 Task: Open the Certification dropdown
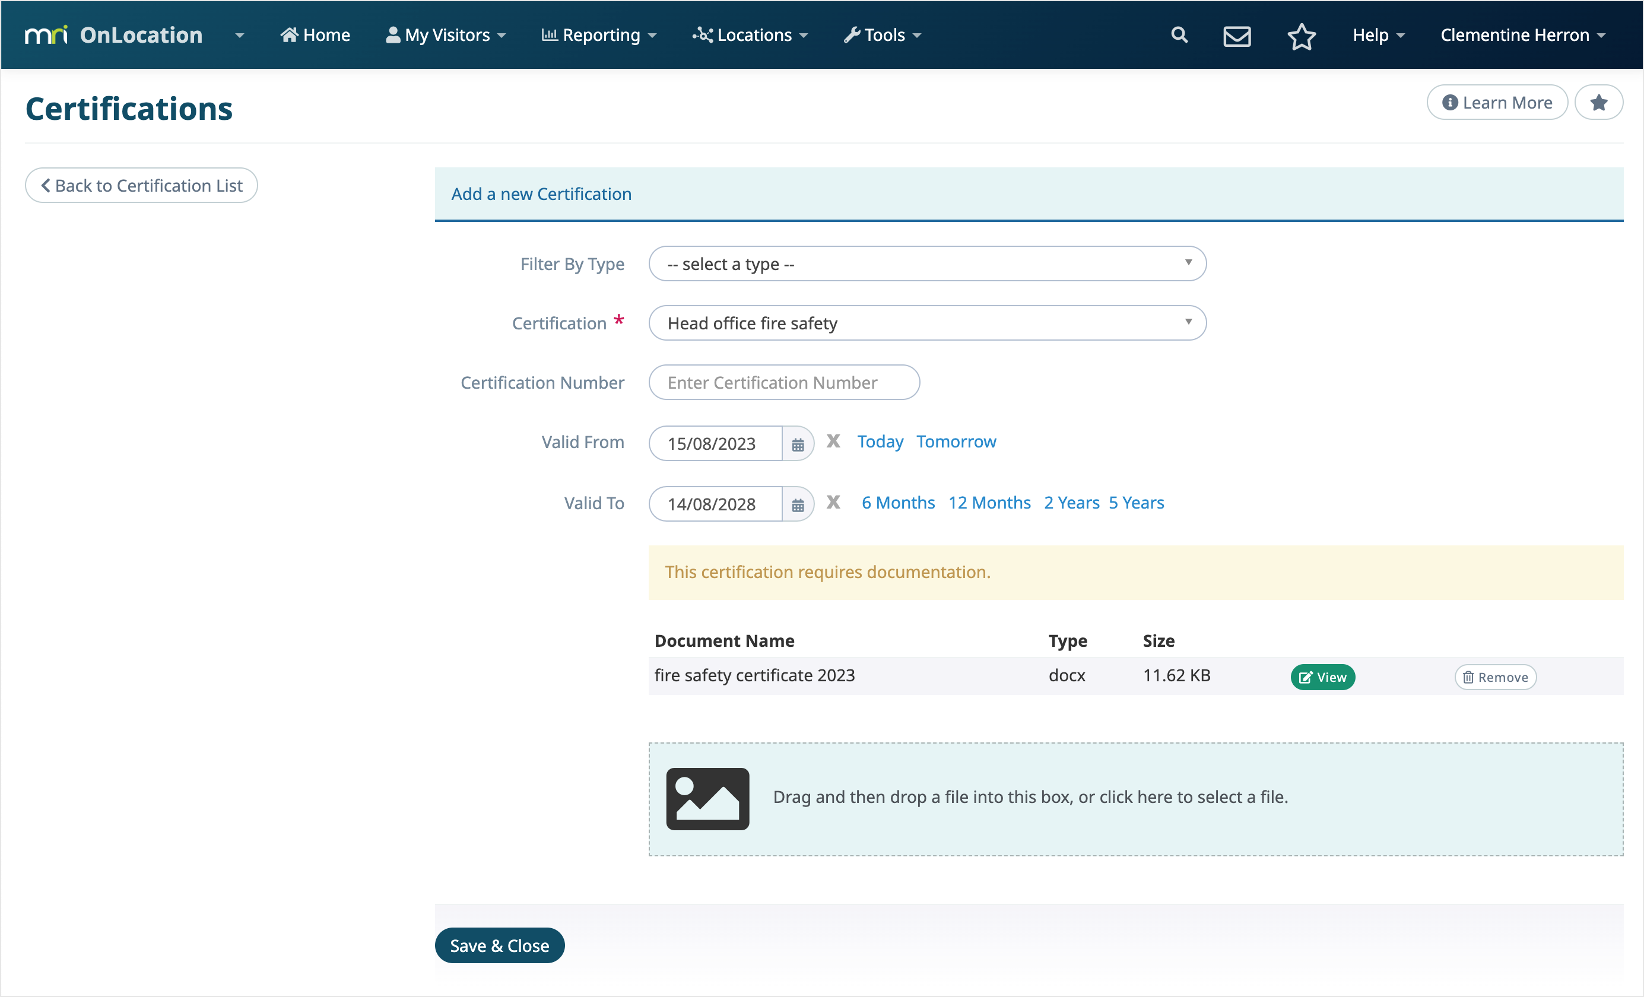(x=928, y=323)
